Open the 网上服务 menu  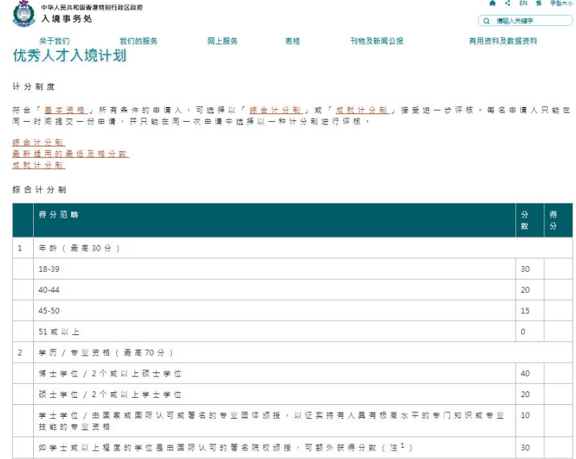pos(223,41)
